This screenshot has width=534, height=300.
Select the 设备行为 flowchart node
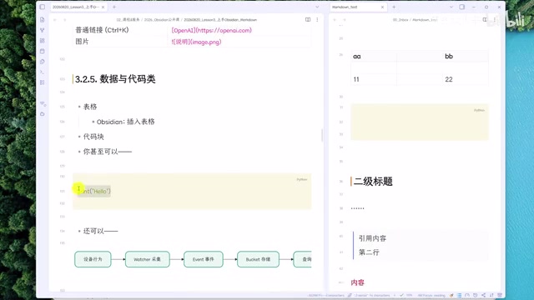pos(93,259)
